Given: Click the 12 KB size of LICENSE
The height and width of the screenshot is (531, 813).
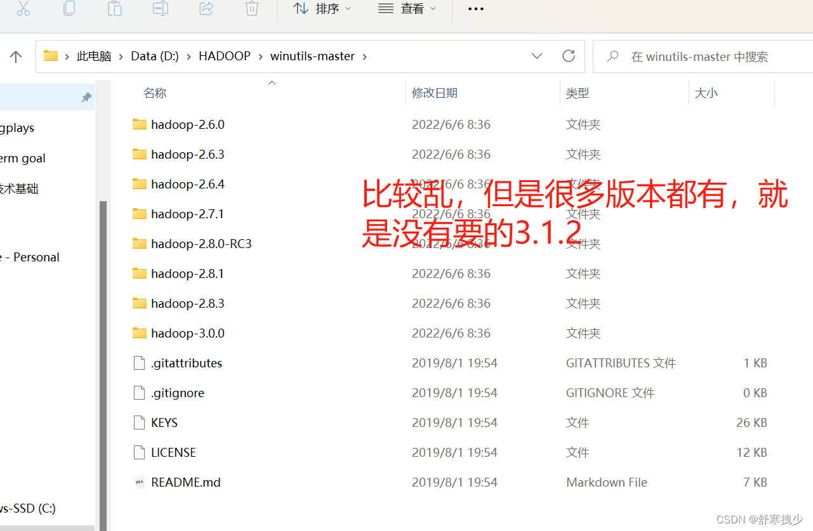Looking at the screenshot, I should tap(751, 452).
